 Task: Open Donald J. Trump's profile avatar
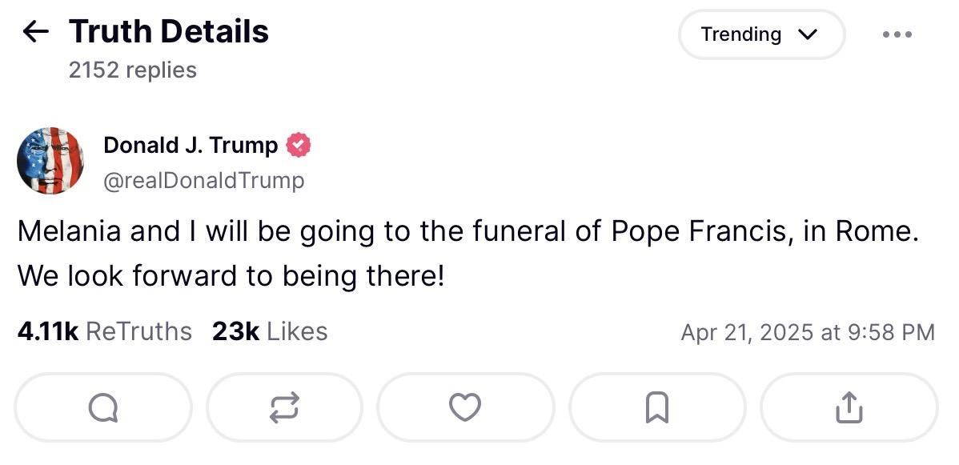50,160
